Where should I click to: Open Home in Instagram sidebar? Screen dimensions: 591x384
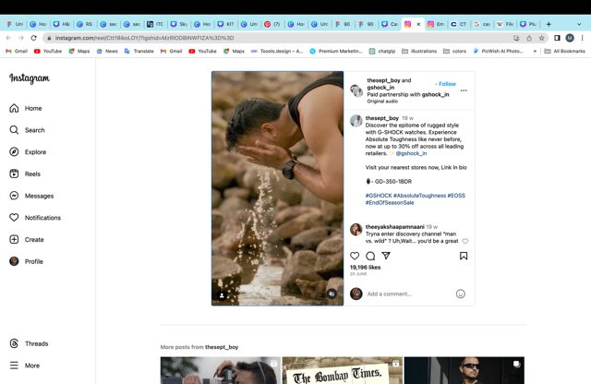pyautogui.click(x=26, y=108)
